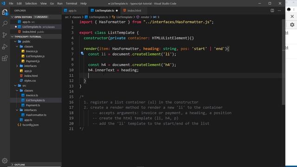Open the Selection menu
Viewport: 297px width, 167px height.
pyautogui.click(x=31, y=3)
